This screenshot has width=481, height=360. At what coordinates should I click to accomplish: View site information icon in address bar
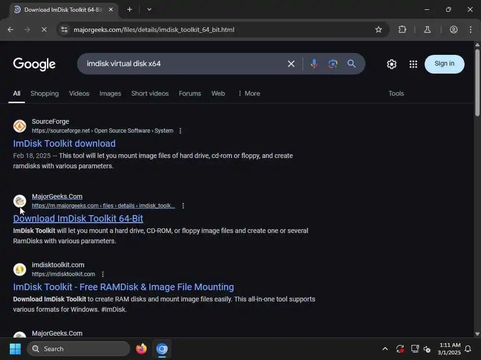coord(64,30)
